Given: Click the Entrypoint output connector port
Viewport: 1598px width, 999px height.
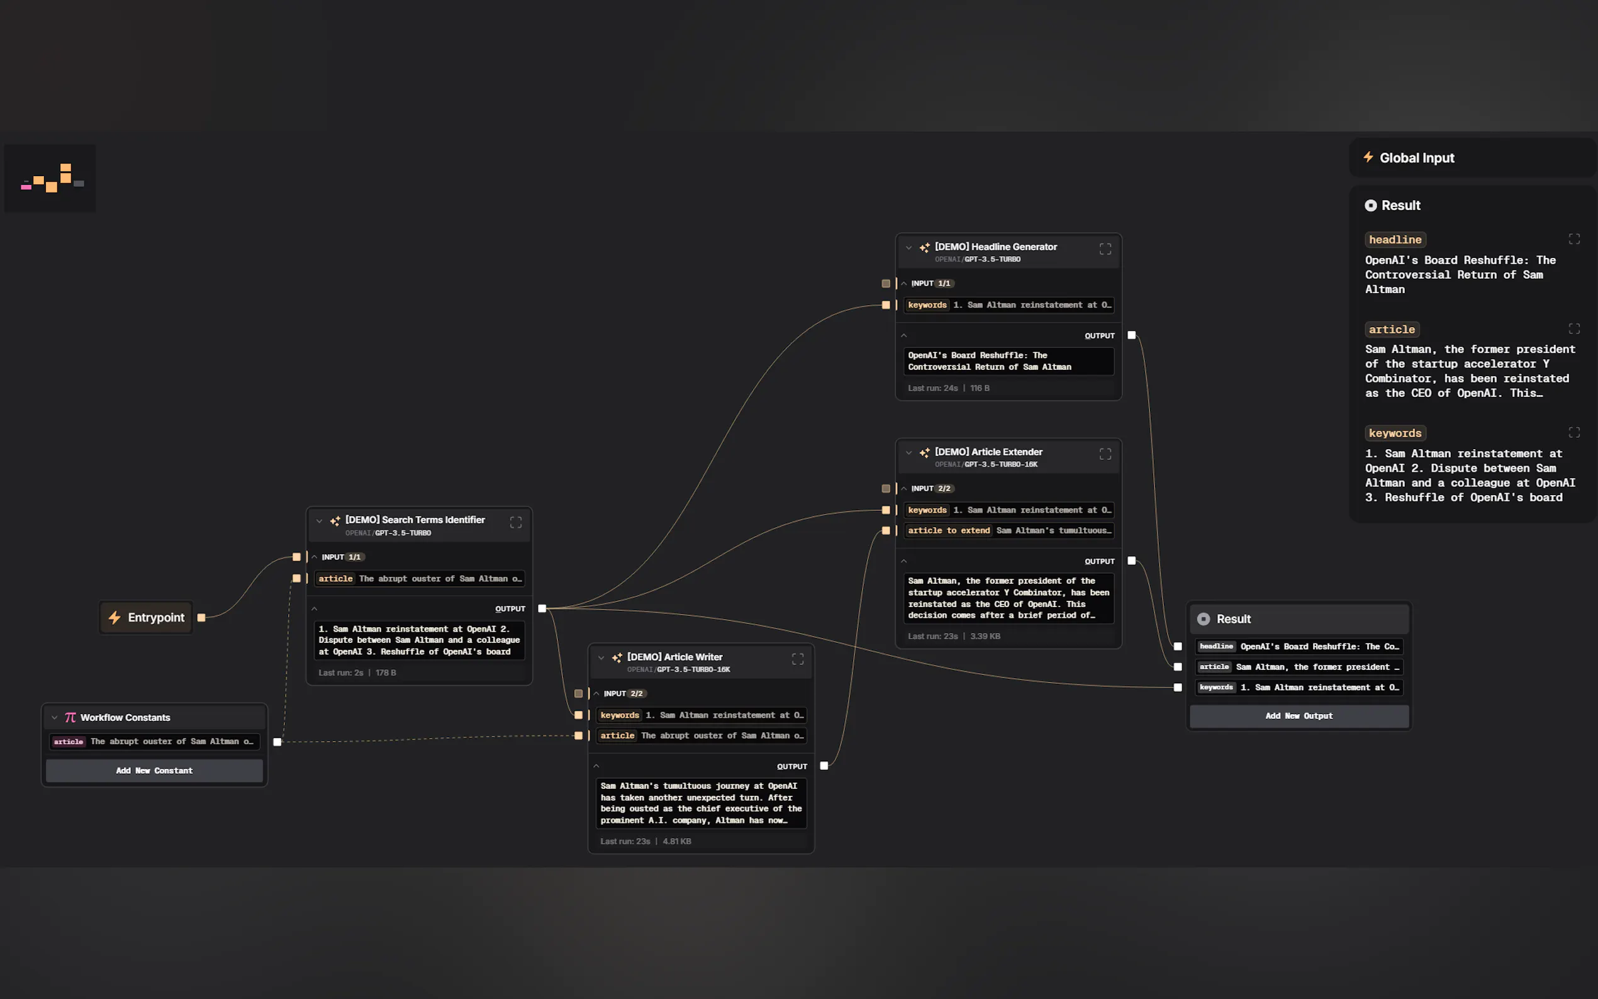Looking at the screenshot, I should tap(201, 618).
